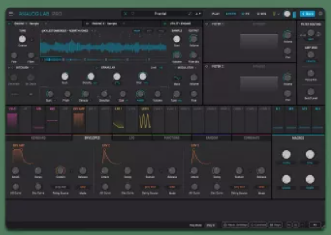331x235 pixels.
Task: Toggle Filter 2 power button
Action: (x=206, y=67)
